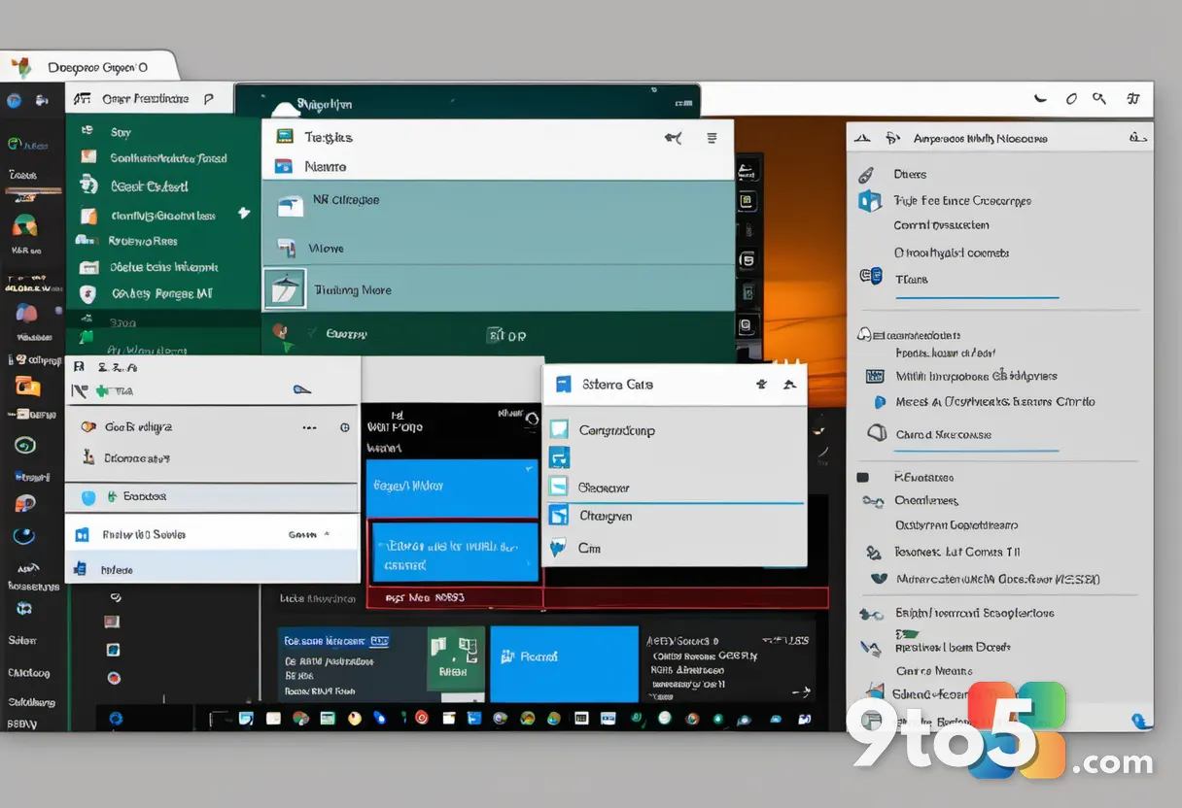1182x808 pixels.
Task: Click the orange folder icon in the dark left sidebar
Action: coord(28,386)
